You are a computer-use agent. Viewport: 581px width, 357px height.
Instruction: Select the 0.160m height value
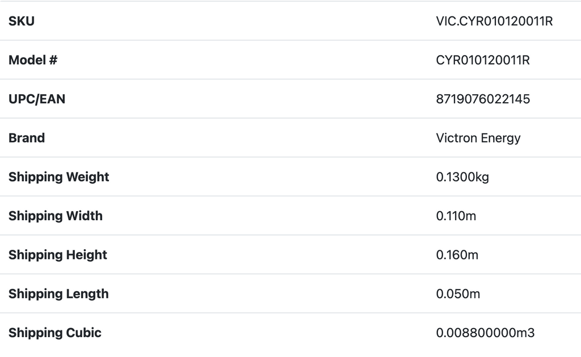click(x=457, y=255)
